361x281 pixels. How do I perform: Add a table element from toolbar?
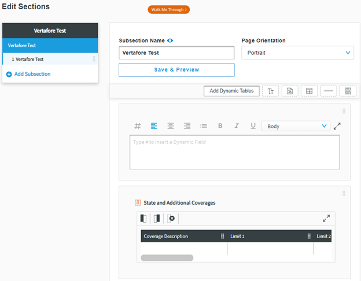tap(310, 91)
